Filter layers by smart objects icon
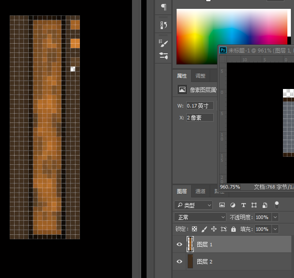Image resolution: width=294 pixels, height=278 pixels. [x=265, y=205]
